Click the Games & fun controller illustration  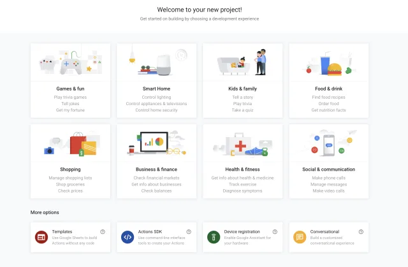(x=71, y=62)
